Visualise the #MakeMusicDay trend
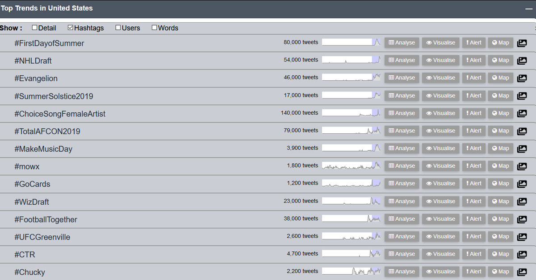This screenshot has height=280, width=536. [440, 148]
